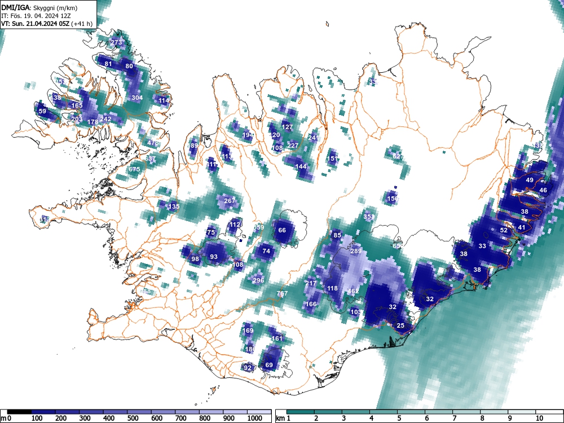Click the 49 value in the east

(530, 180)
